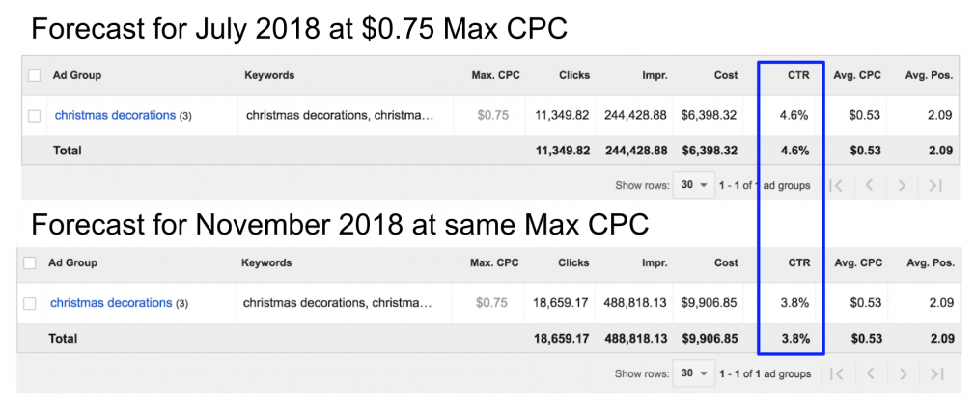
Task: Click previous page arrow in July table
Action: 870,186
